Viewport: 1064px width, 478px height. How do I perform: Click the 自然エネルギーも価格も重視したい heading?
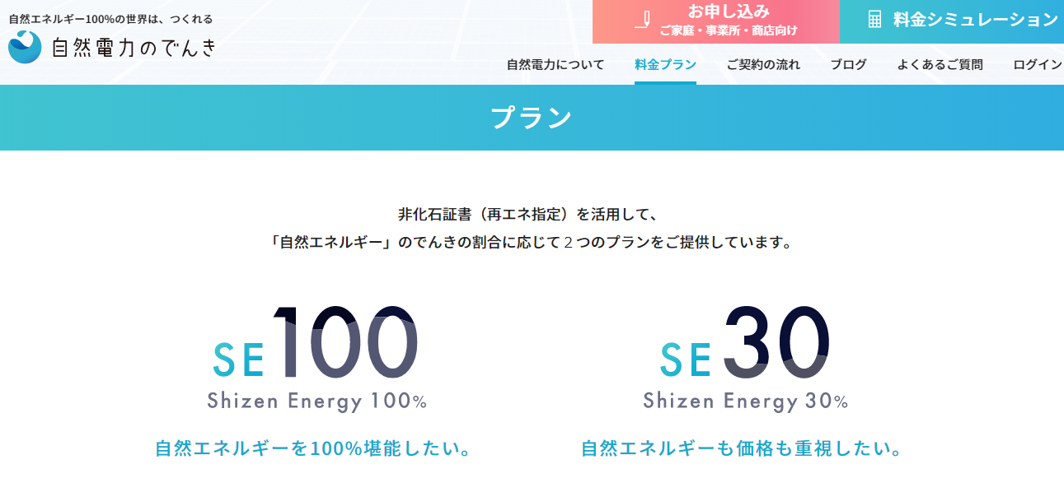(742, 449)
